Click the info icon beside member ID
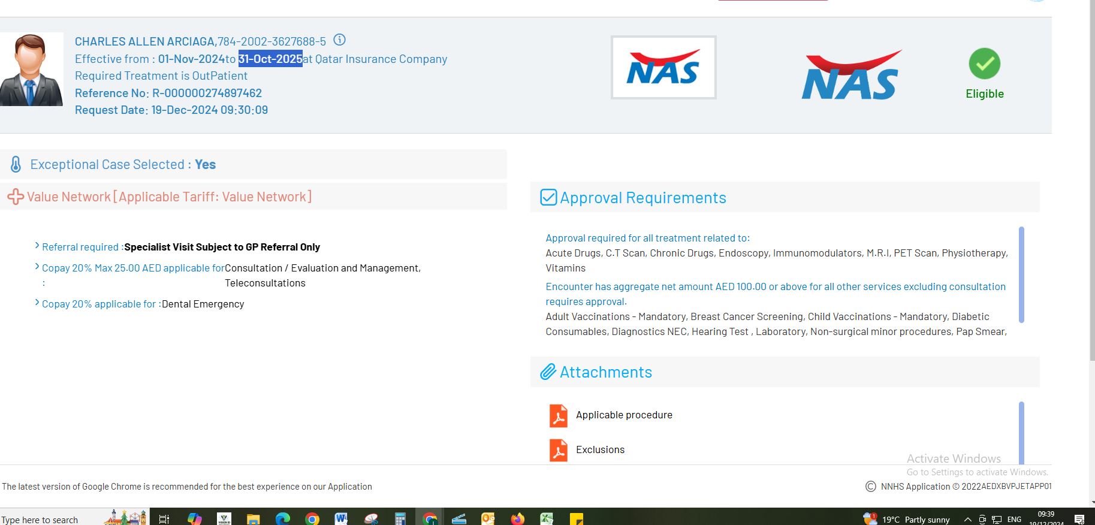 pyautogui.click(x=339, y=40)
